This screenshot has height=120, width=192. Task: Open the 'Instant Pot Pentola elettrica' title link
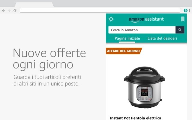(x=136, y=118)
